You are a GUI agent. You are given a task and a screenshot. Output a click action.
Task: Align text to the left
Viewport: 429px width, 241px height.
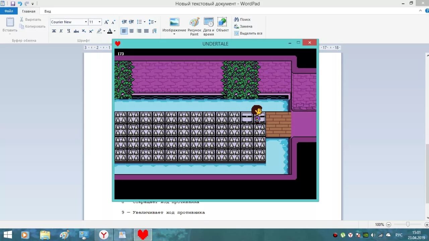coord(124,31)
